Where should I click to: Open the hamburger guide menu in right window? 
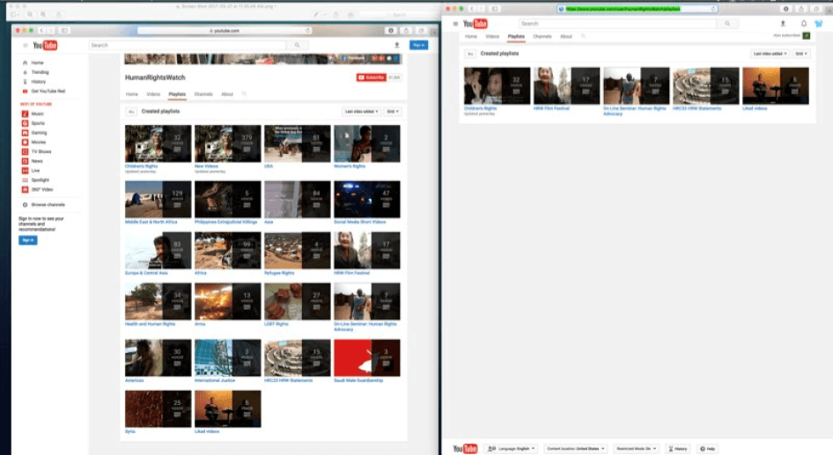454,24
